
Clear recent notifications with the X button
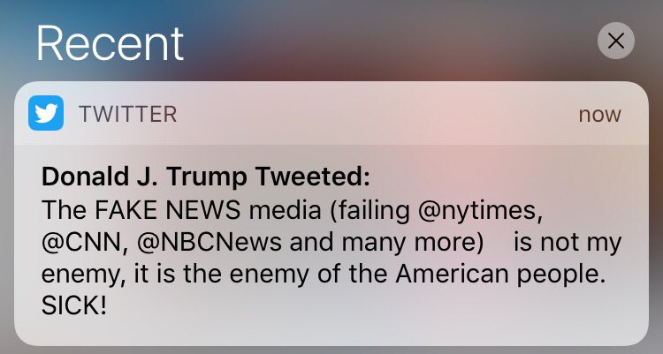(x=615, y=41)
